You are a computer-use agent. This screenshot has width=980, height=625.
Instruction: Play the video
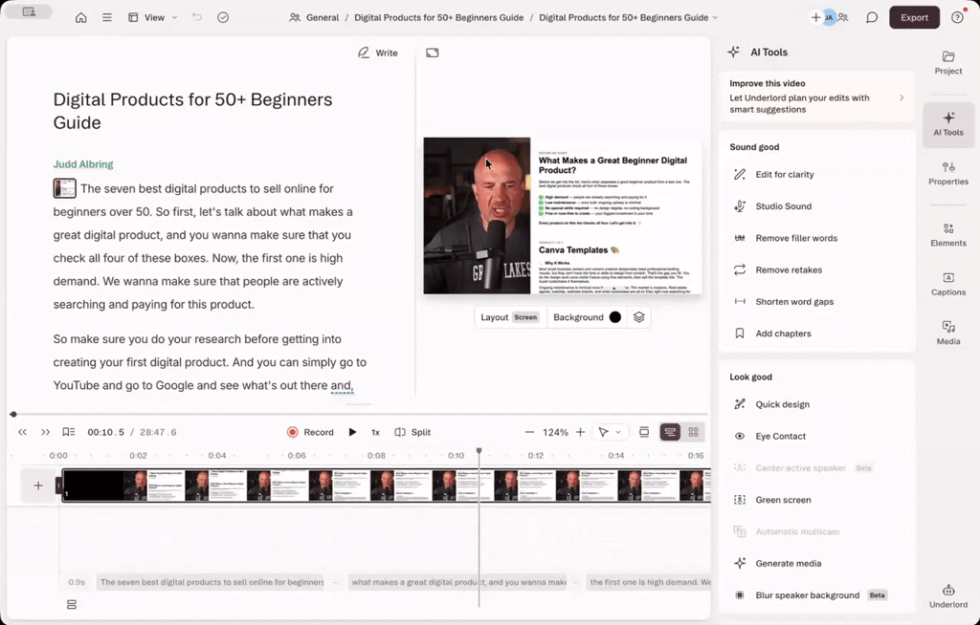(352, 432)
